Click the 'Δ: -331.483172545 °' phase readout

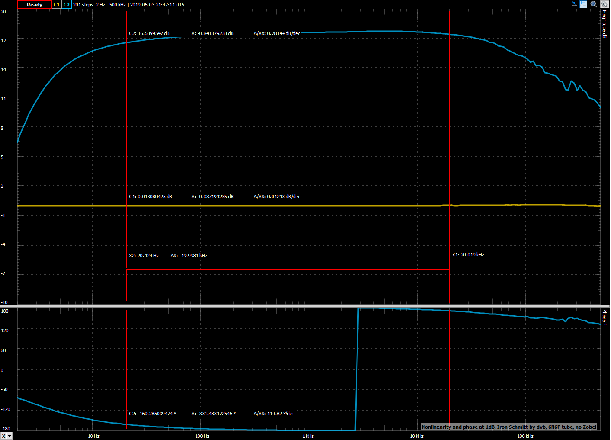214,414
